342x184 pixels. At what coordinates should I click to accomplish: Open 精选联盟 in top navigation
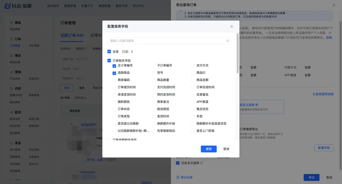pyautogui.click(x=104, y=6)
